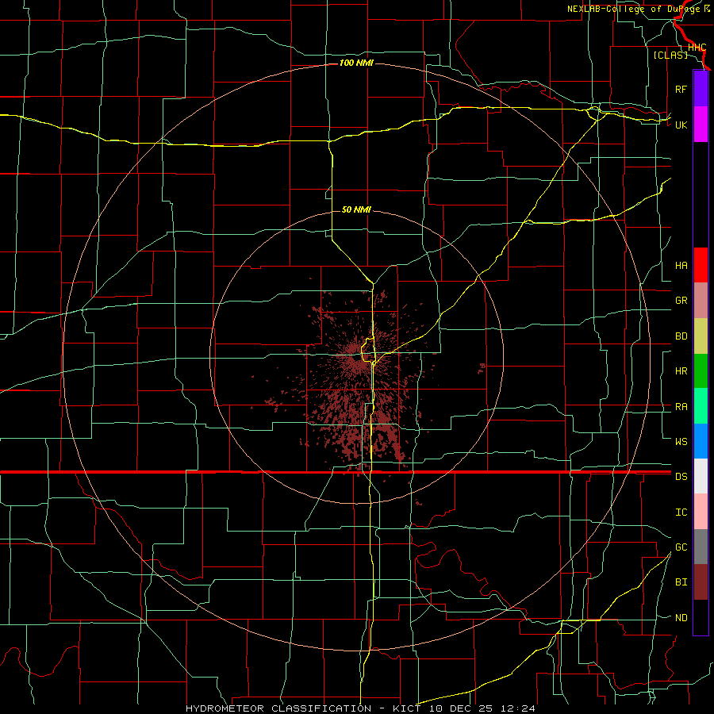Viewport: 714px width, 714px height.
Task: Click the UK legend label
Action: 681,125
